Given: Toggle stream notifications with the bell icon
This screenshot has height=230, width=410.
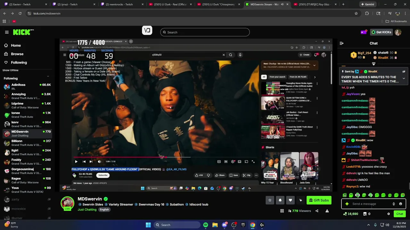Looking at the screenshot, I should tap(280, 200).
